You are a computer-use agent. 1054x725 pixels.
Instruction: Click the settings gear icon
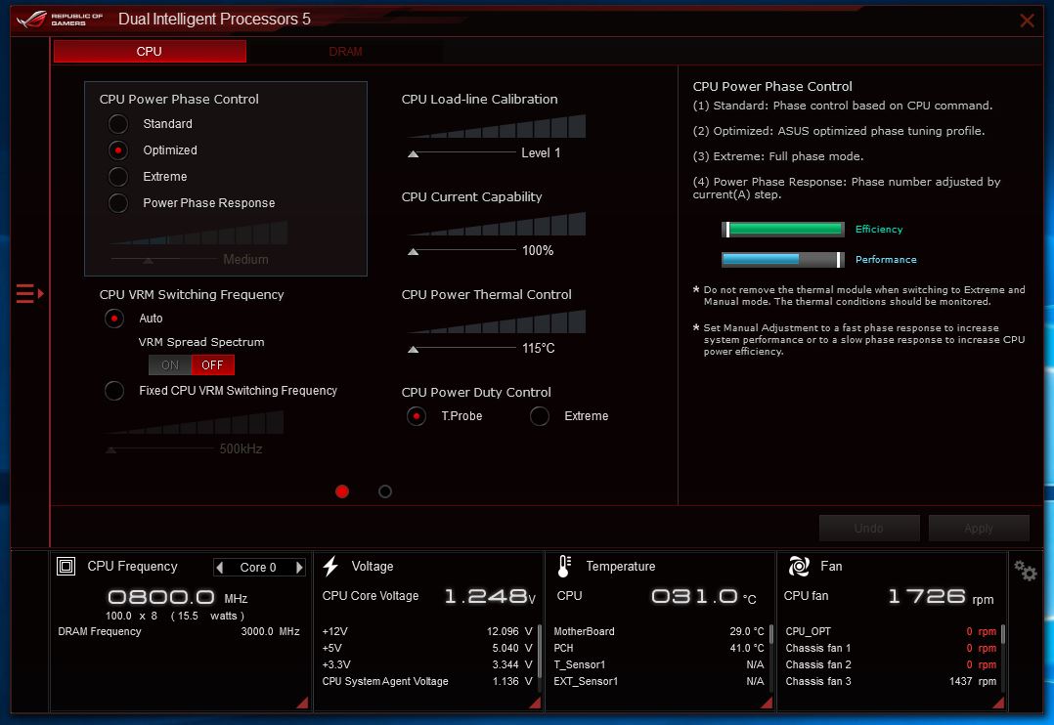1025,571
